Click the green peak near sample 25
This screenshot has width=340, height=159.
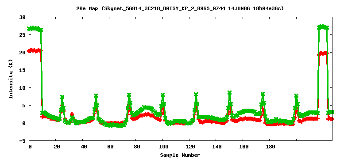click(x=62, y=97)
